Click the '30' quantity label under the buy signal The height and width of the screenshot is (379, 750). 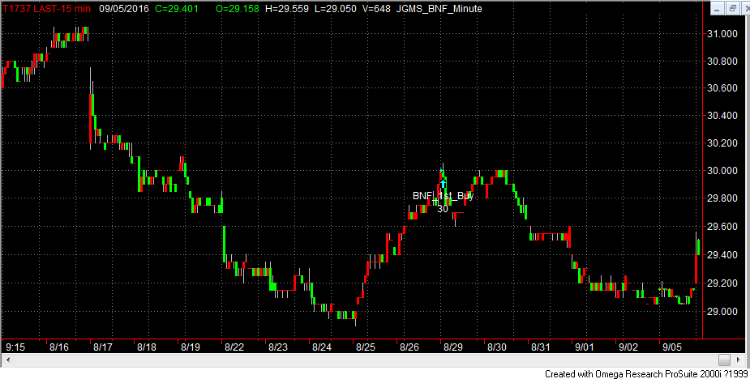click(x=443, y=209)
